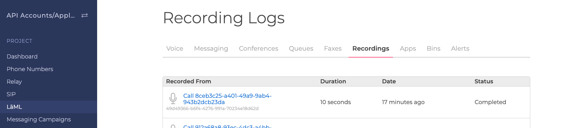
Task: Open the Conferences tab
Action: point(258,48)
